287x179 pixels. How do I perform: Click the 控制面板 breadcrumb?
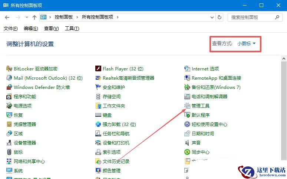[x=64, y=17]
